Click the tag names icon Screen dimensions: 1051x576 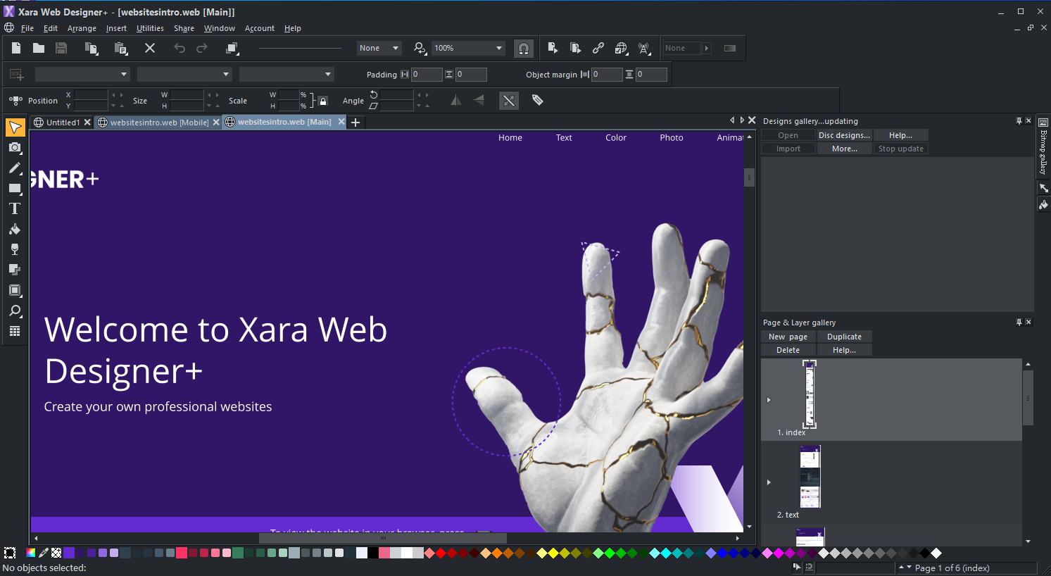(x=538, y=100)
